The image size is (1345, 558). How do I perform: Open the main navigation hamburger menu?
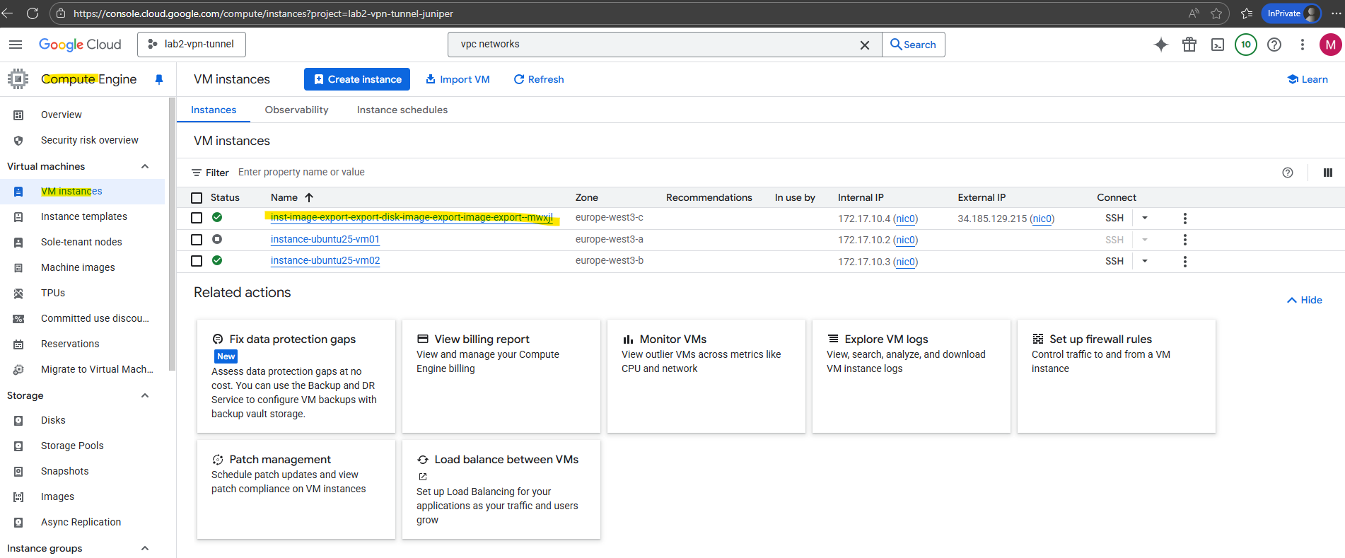pyautogui.click(x=16, y=45)
